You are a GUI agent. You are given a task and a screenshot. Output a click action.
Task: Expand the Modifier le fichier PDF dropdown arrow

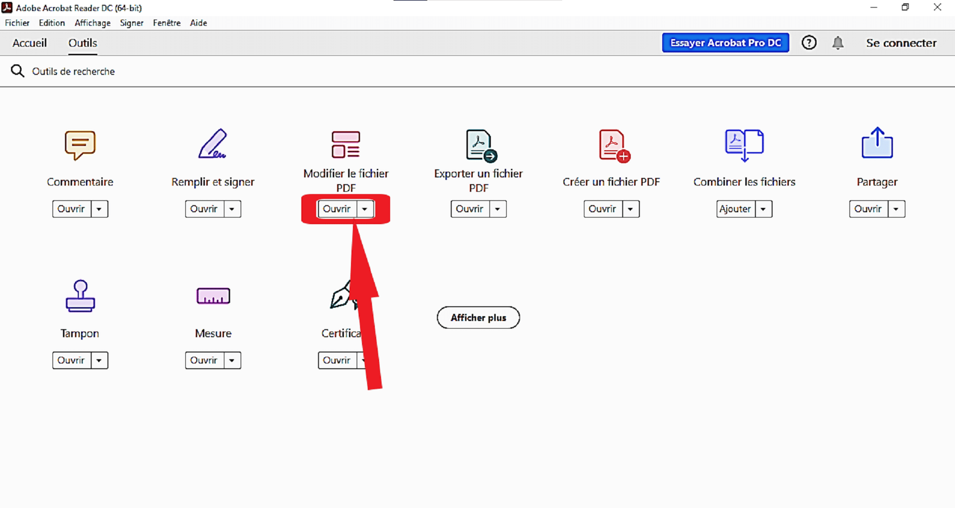(x=365, y=209)
